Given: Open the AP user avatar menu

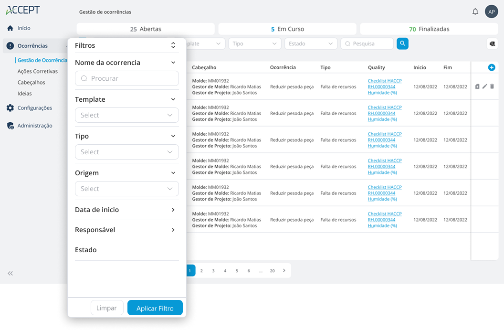Looking at the screenshot, I should 491,11.
